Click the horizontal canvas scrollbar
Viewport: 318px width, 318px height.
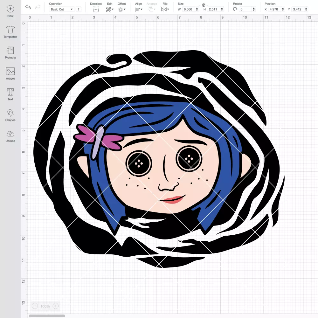(x=47, y=316)
